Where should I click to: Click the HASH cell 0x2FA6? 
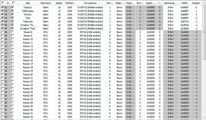(185, 25)
